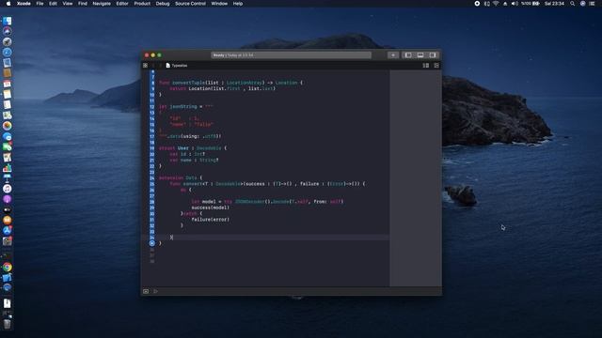Image resolution: width=602 pixels, height=338 pixels.
Task: Show the debug area with bottom-bar button
Action: point(146,291)
